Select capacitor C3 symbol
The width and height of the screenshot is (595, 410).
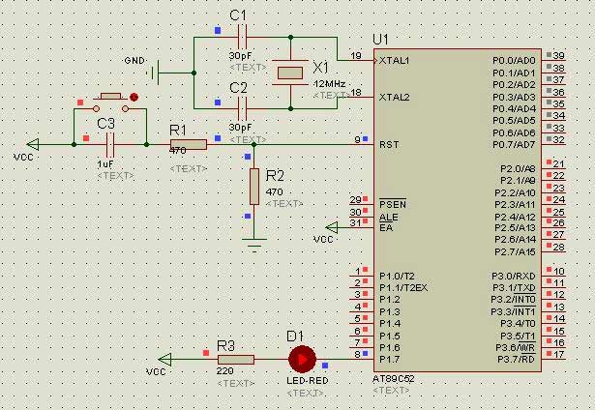(109, 144)
